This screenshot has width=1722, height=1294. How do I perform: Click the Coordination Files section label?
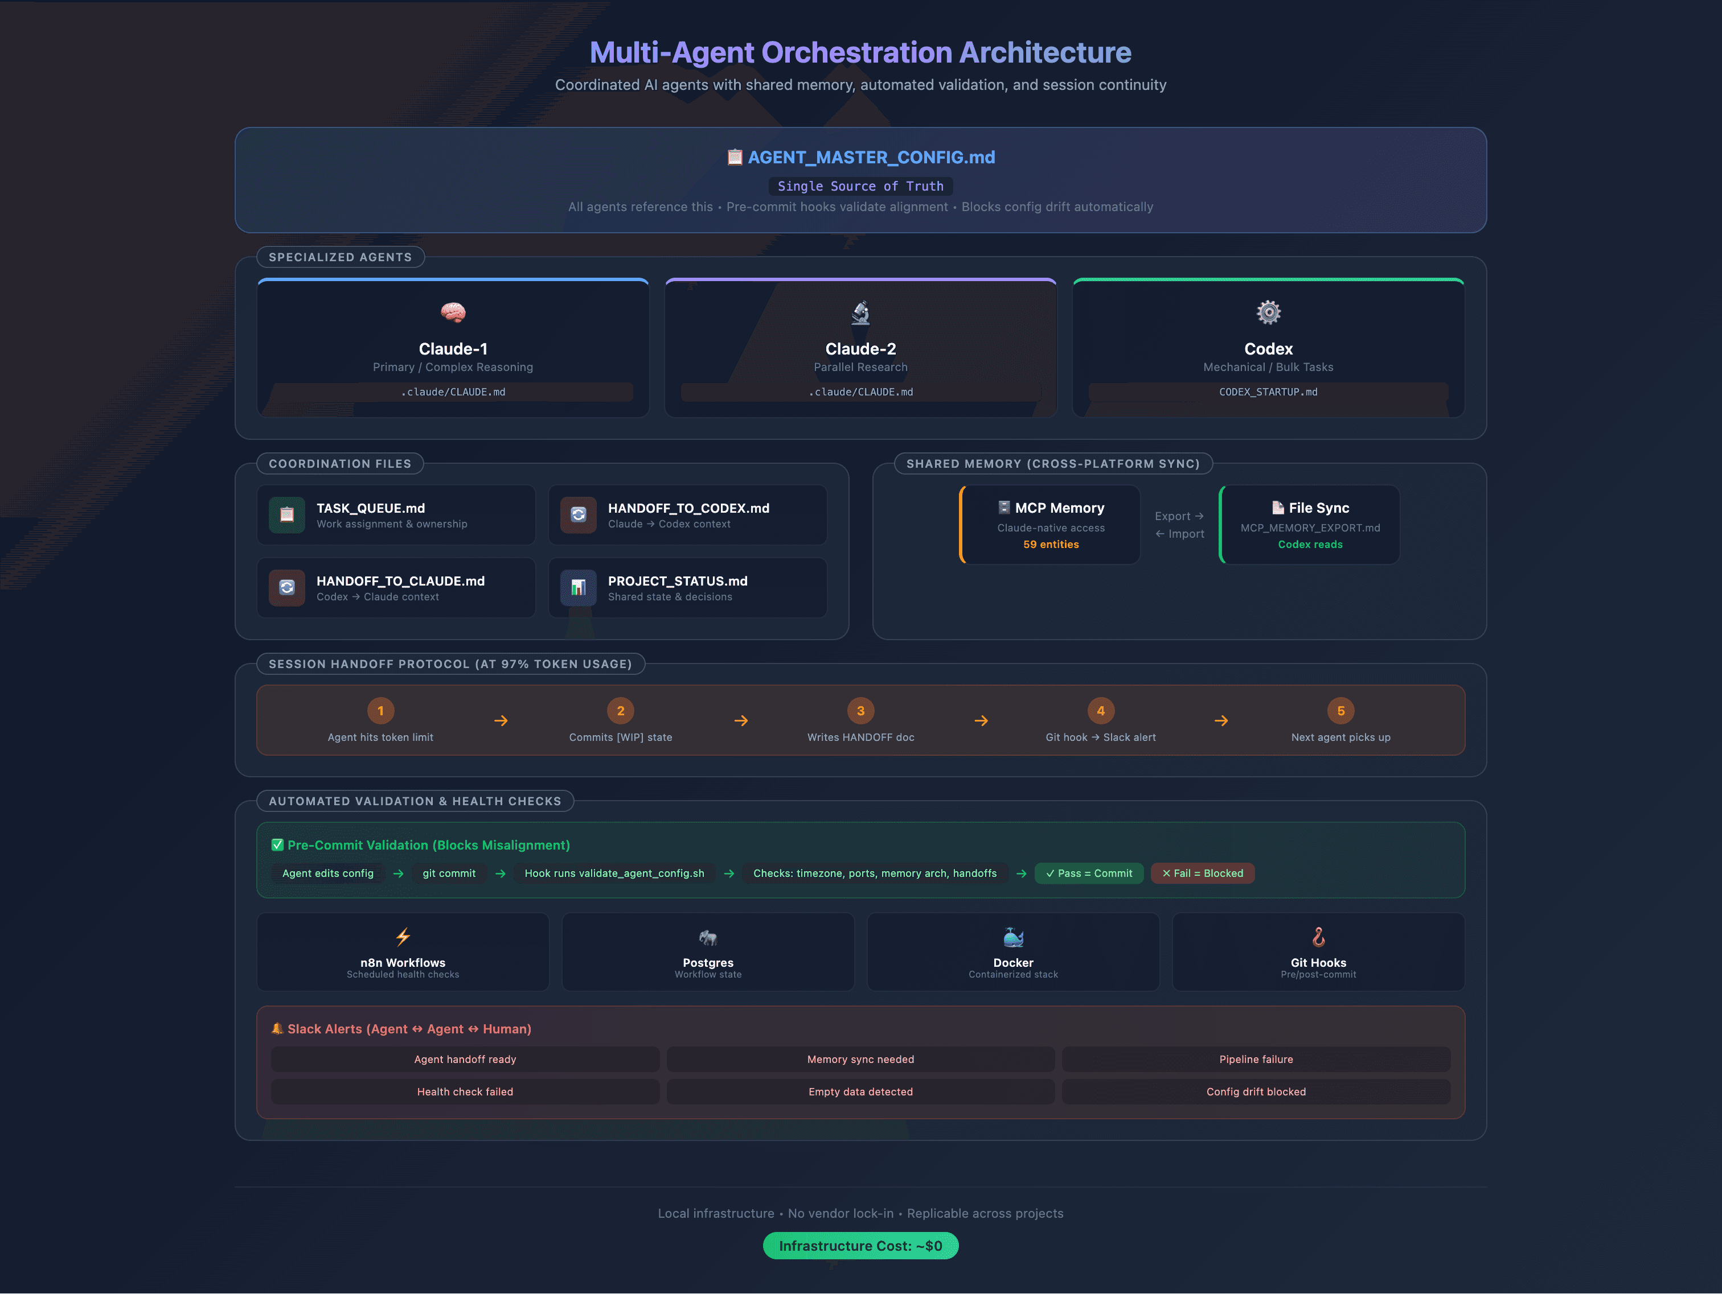pos(340,464)
